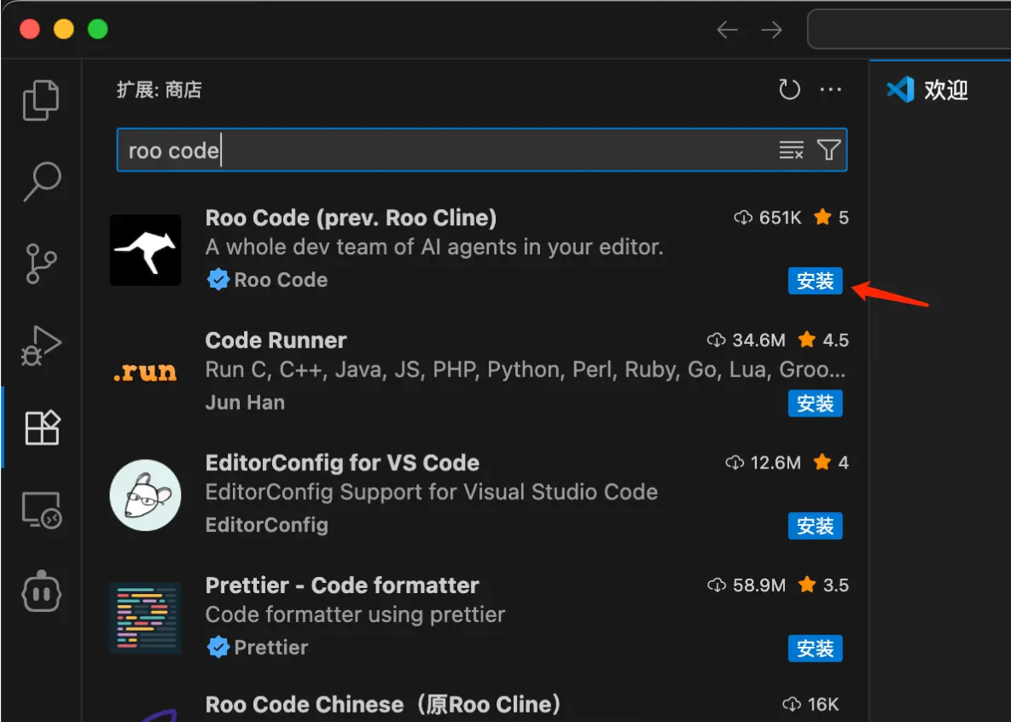This screenshot has height=722, width=1011.
Task: Switch to the 欢迎 welcome tab
Action: point(927,89)
